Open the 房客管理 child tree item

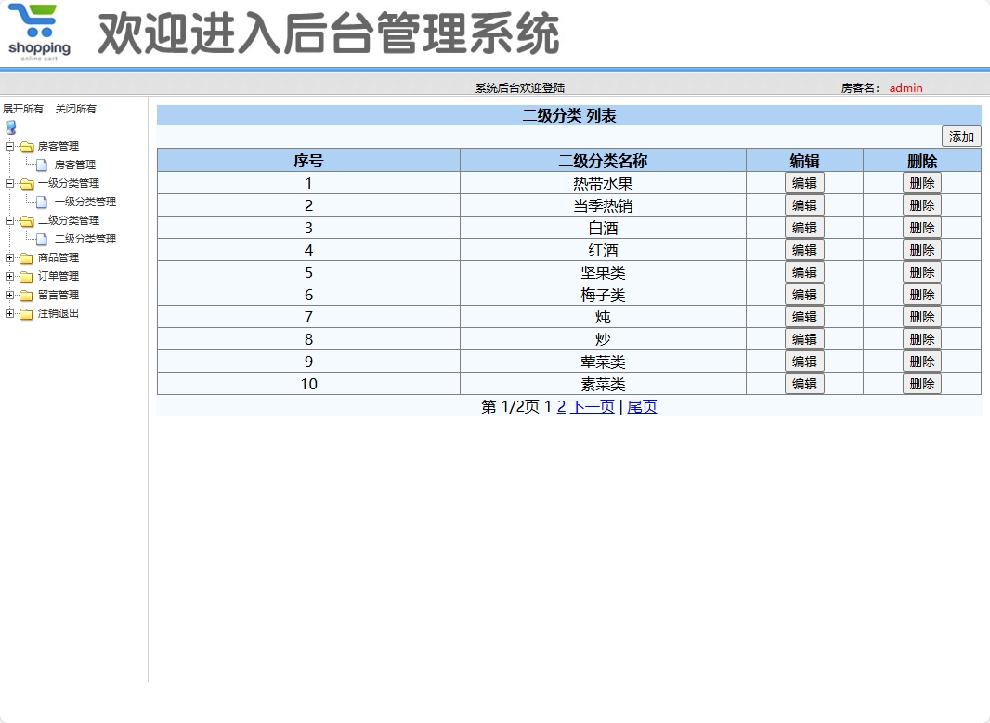click(x=75, y=164)
